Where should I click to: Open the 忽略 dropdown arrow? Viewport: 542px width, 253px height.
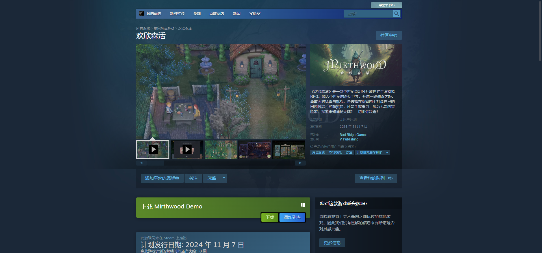[x=224, y=178]
